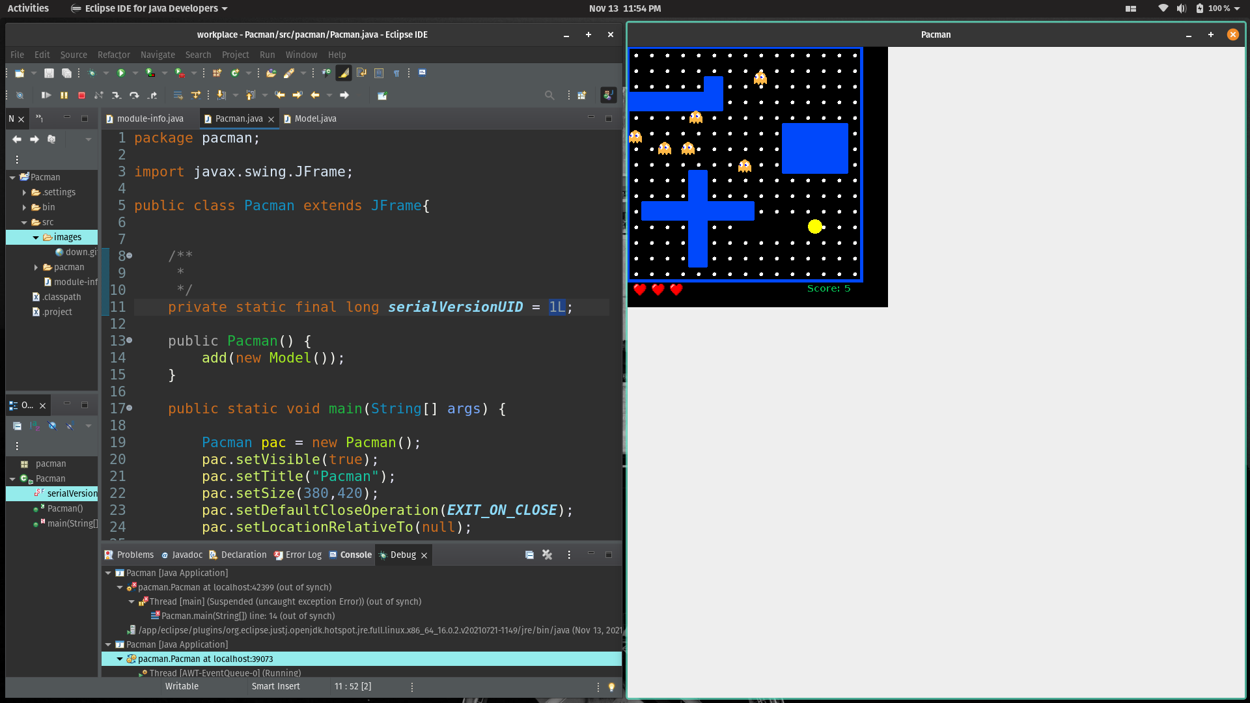Click the Save All icon in toolbar
The width and height of the screenshot is (1250, 703).
[x=67, y=73]
